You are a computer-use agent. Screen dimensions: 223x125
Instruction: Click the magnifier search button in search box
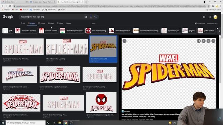click(95, 17)
